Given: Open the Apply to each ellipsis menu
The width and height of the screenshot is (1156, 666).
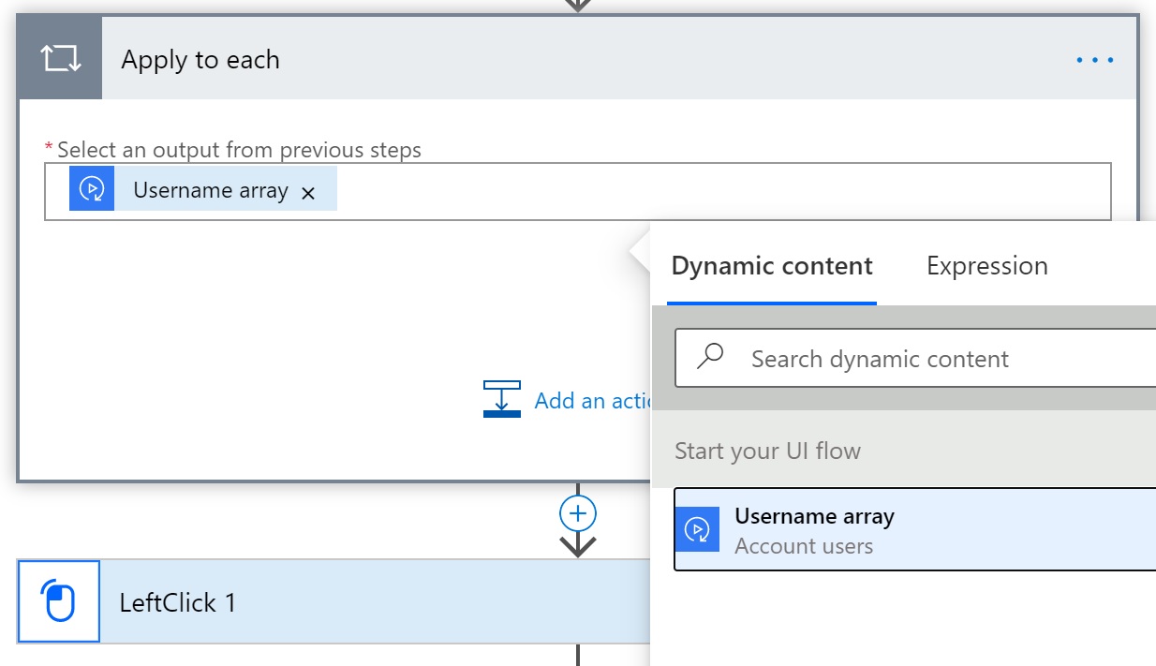Looking at the screenshot, I should tap(1094, 60).
